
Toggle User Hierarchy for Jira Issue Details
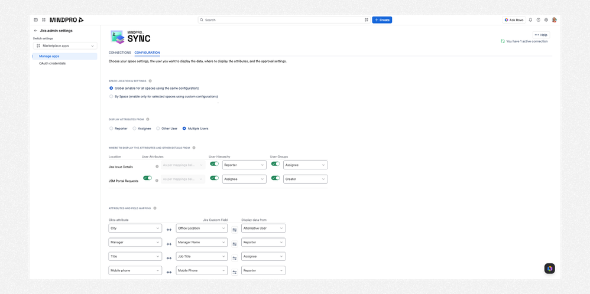click(214, 164)
